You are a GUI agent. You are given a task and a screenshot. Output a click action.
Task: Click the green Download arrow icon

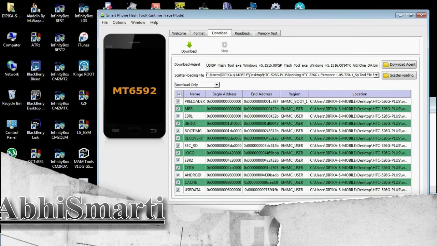tap(189, 45)
